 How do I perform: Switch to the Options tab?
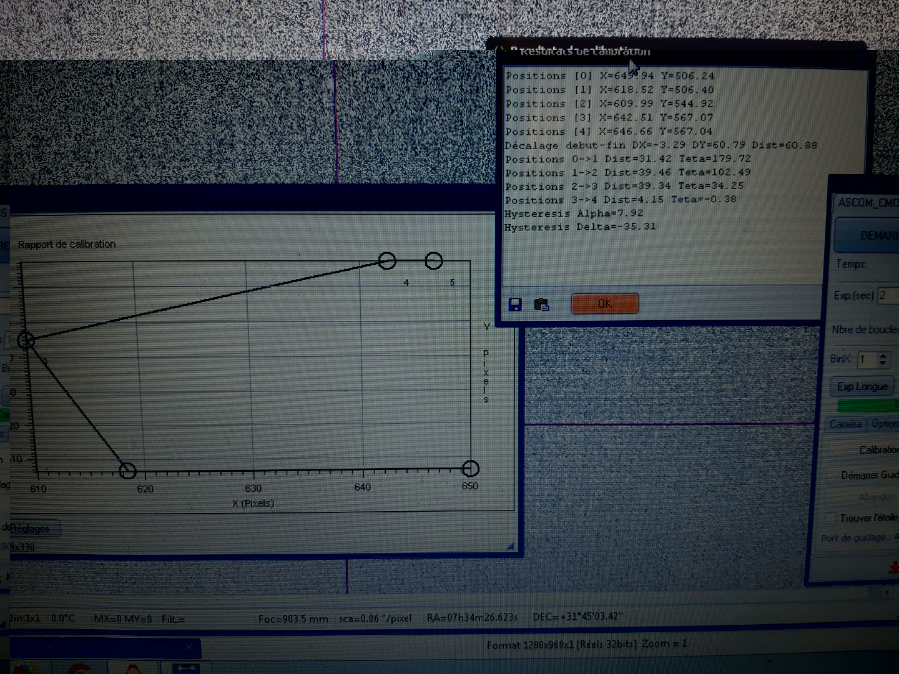coord(885,424)
